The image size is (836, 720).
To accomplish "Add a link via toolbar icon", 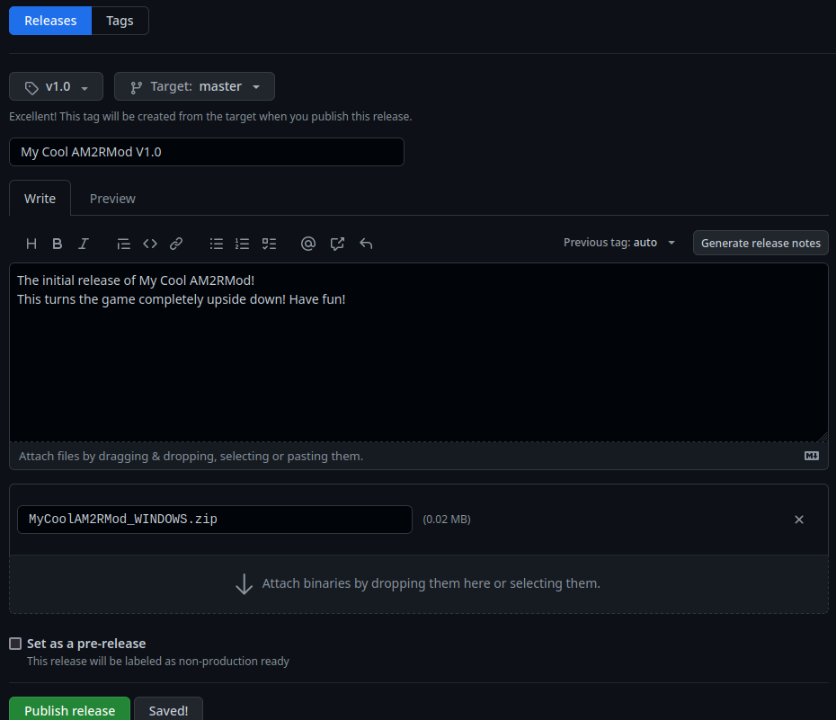I will tap(176, 244).
